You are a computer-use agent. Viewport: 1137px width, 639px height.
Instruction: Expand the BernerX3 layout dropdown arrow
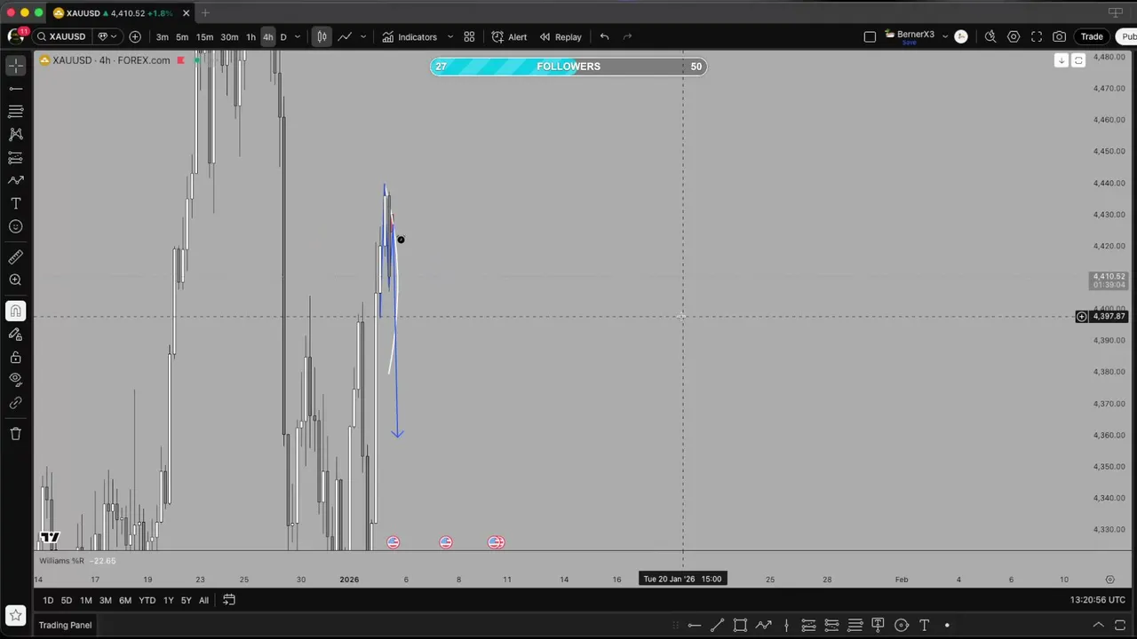(x=944, y=36)
